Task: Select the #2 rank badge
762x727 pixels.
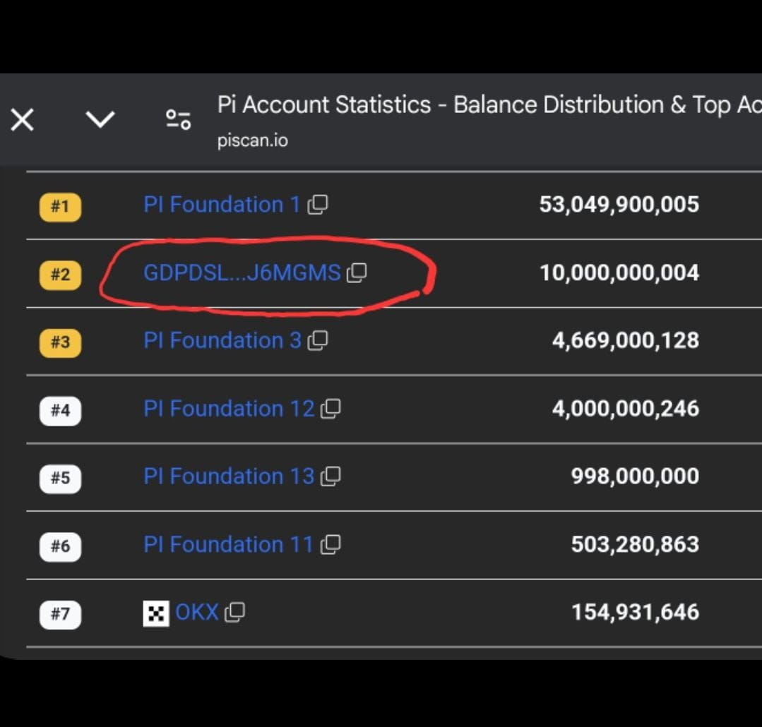Action: [x=60, y=275]
